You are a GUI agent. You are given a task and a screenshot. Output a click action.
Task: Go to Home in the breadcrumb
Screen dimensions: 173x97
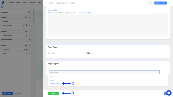click(51, 3)
